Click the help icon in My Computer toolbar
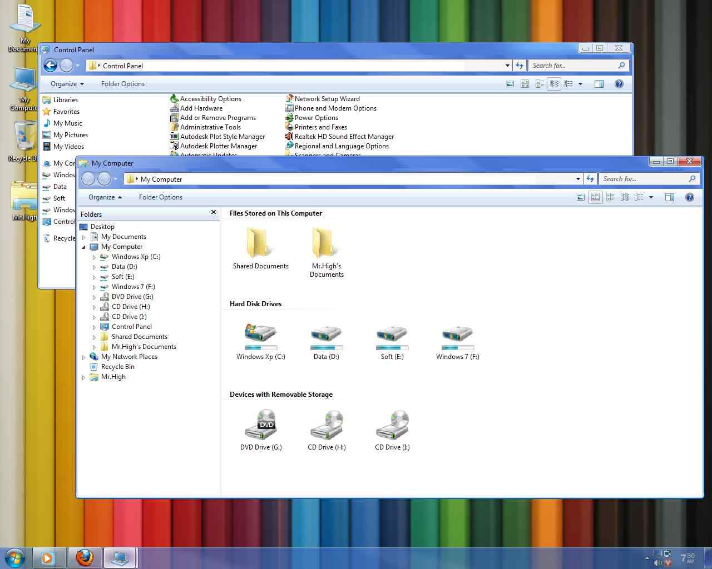The height and width of the screenshot is (569, 712). [x=689, y=197]
